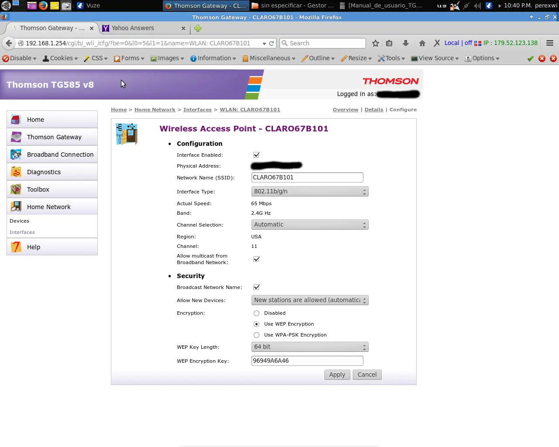The height and width of the screenshot is (447, 559).
Task: Open the WEP Key Length dropdown
Action: pyautogui.click(x=310, y=347)
